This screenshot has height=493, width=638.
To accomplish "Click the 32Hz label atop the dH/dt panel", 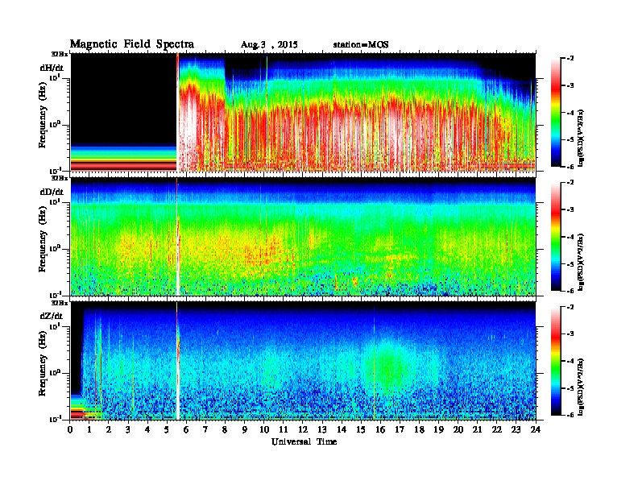I will pyautogui.click(x=59, y=54).
